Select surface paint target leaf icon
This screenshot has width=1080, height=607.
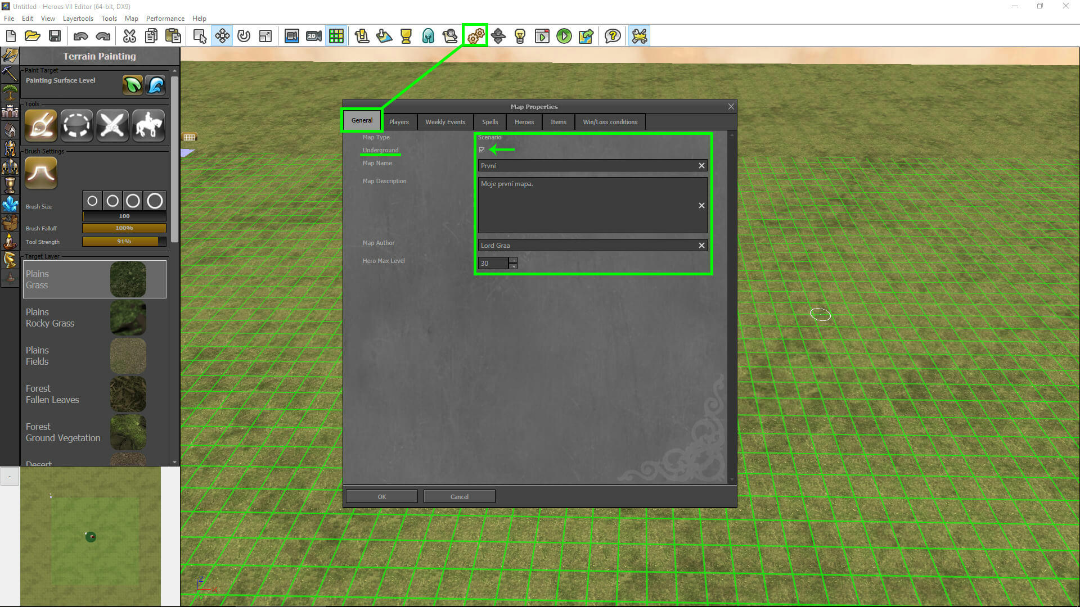pos(133,85)
